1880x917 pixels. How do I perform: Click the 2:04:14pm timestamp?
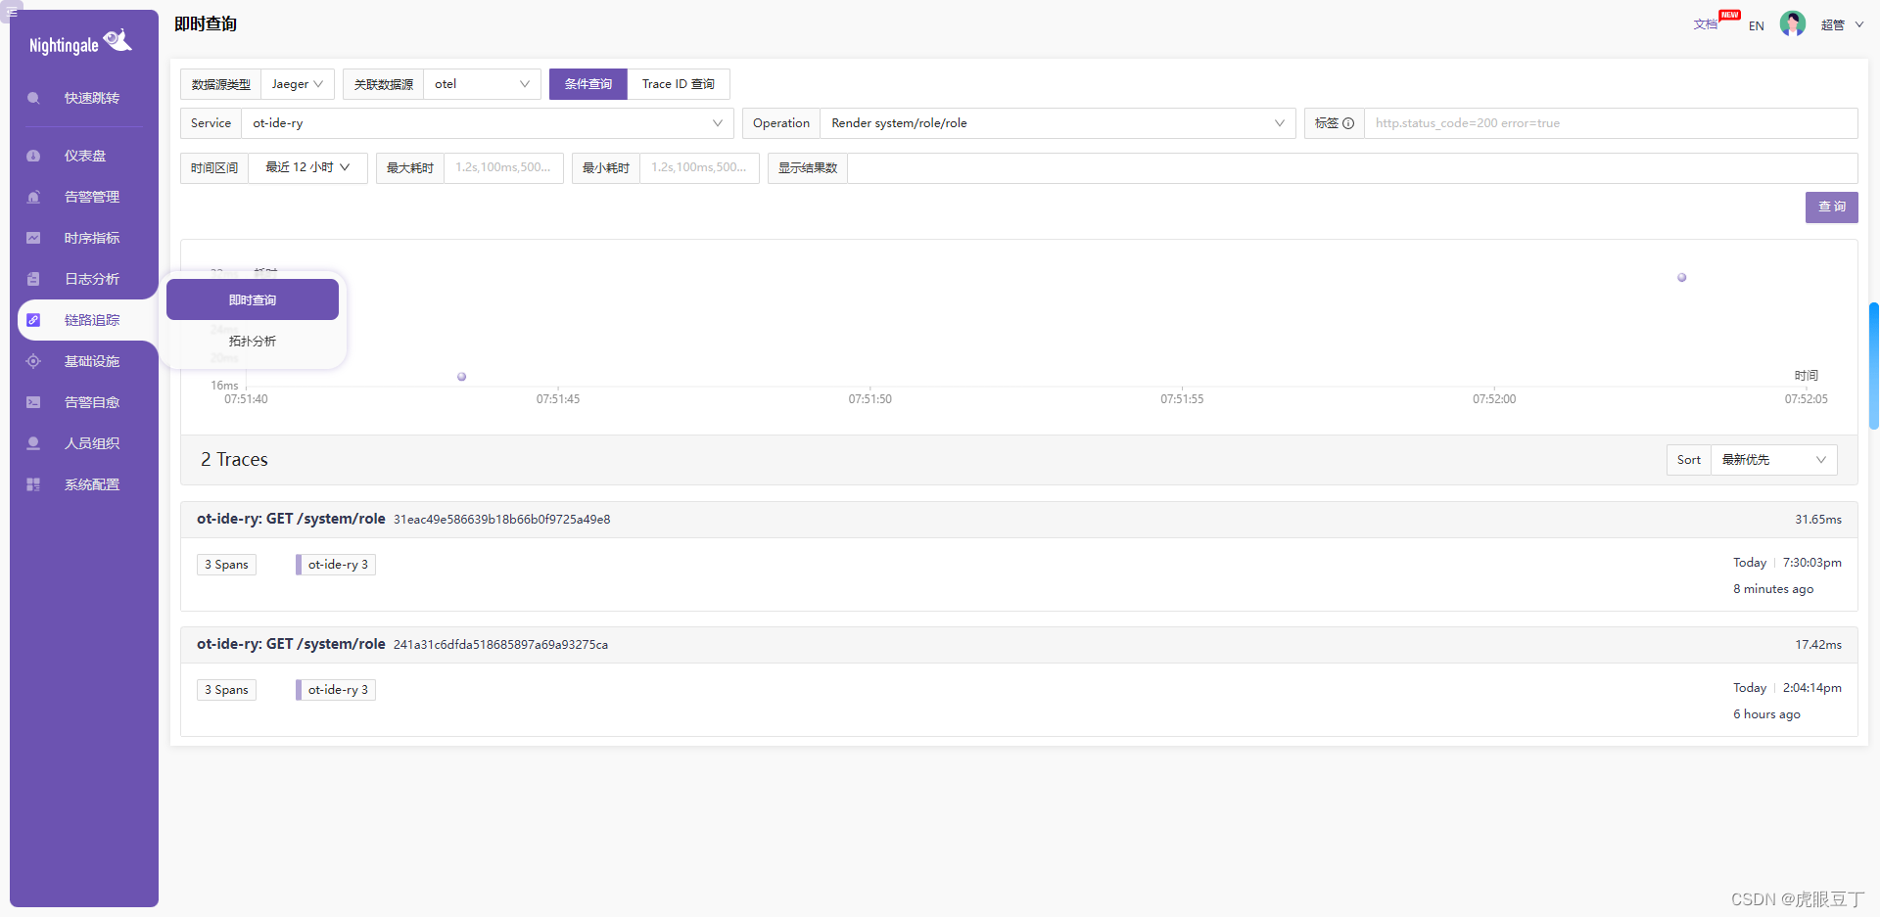pos(1811,688)
